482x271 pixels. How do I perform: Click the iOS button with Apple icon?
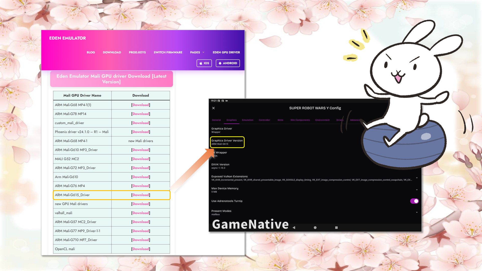click(x=204, y=63)
